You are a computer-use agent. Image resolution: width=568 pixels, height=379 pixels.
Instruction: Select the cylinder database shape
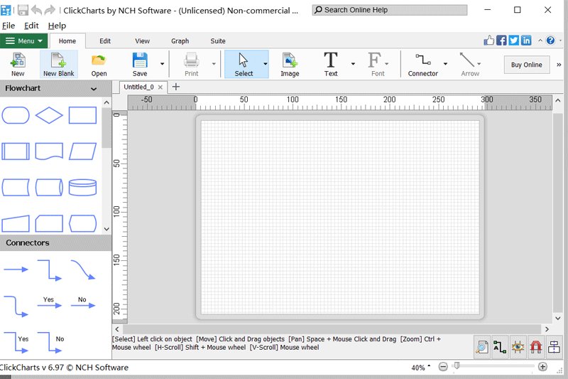pos(82,187)
